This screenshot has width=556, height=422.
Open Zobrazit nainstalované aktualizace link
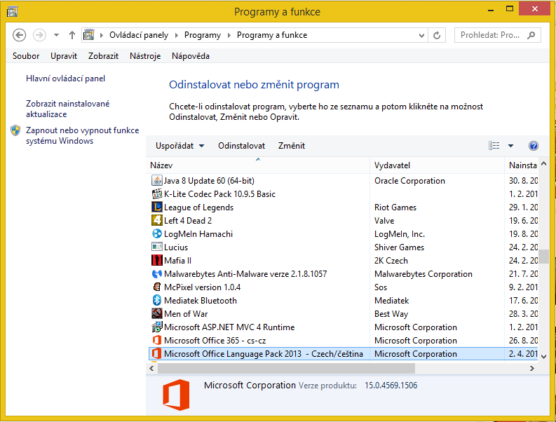tap(68, 109)
